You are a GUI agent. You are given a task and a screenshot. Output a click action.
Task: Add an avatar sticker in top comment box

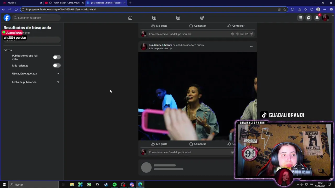[x=232, y=34]
